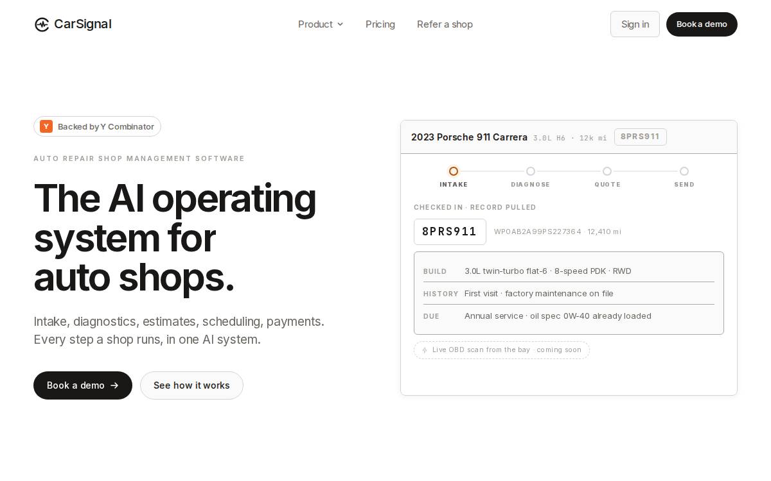Select the Intake step marker
Viewport: 771px width, 481px height.
point(454,171)
